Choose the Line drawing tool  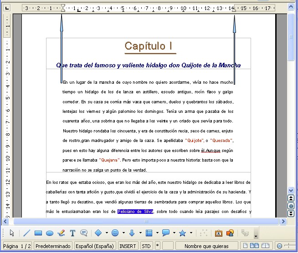click(26, 233)
